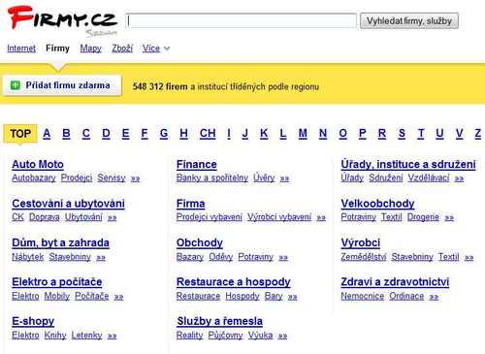Open the Zemědělství subcategory link
485x354 pixels.
click(x=364, y=257)
